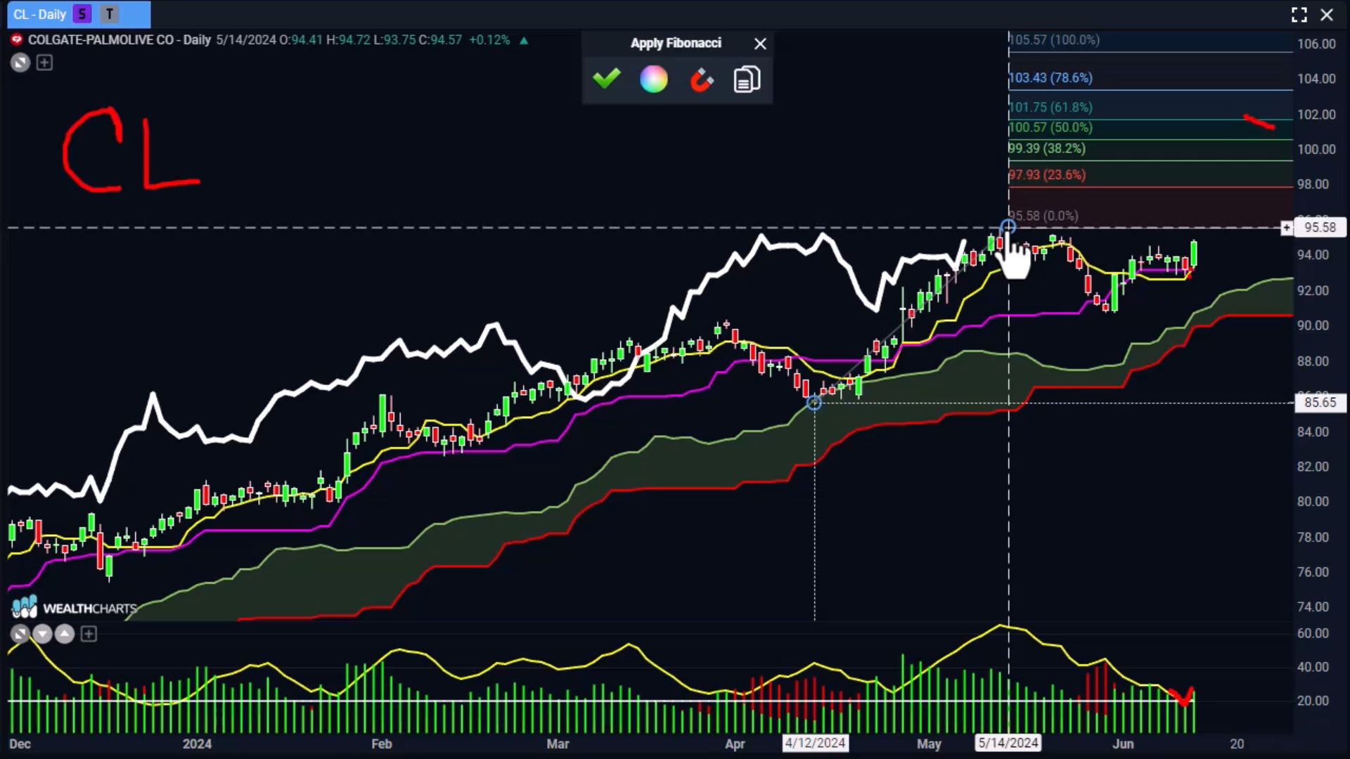Click the 85.65 price tag on axis
The image size is (1350, 759).
pos(1320,403)
